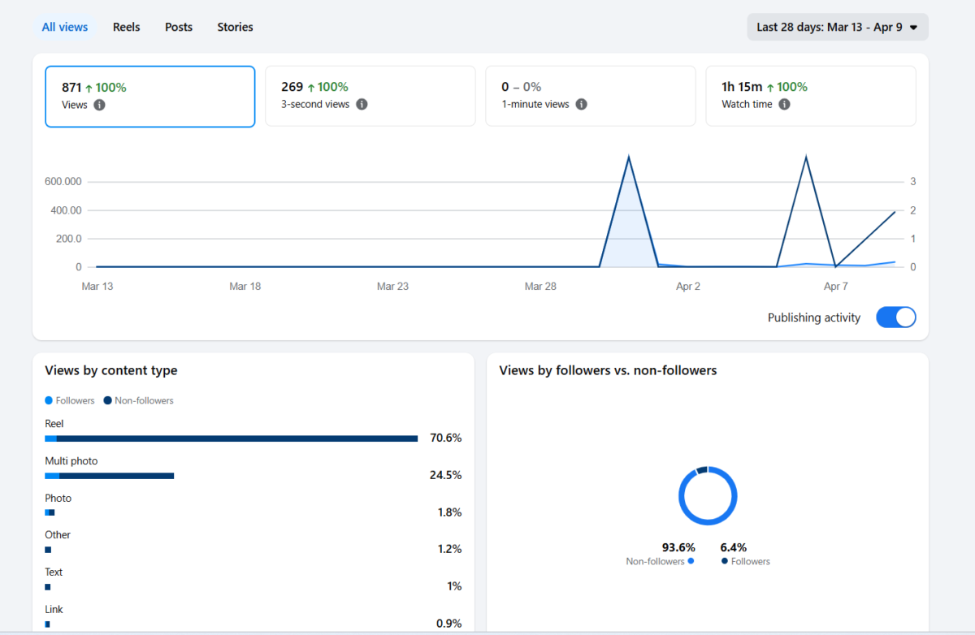This screenshot has height=635, width=975.
Task: Click the Followers dot under the donut chart
Action: (x=727, y=561)
